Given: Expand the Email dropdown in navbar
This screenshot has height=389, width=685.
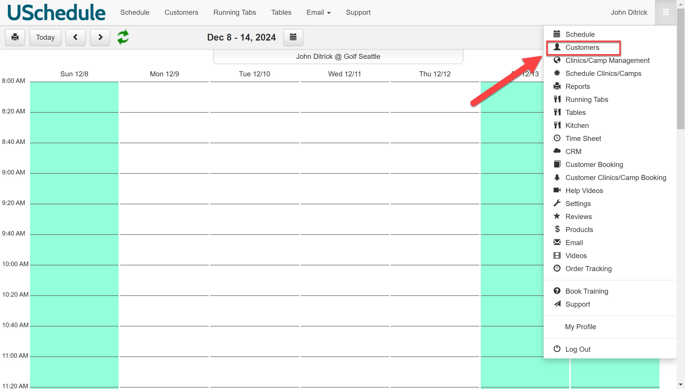Looking at the screenshot, I should pos(318,12).
